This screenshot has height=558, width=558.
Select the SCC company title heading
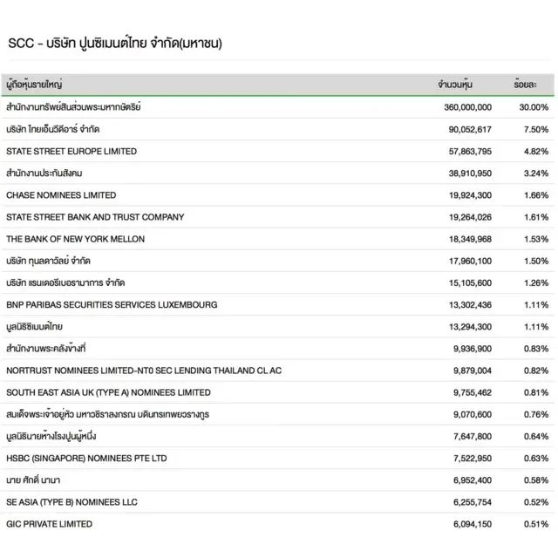114,43
